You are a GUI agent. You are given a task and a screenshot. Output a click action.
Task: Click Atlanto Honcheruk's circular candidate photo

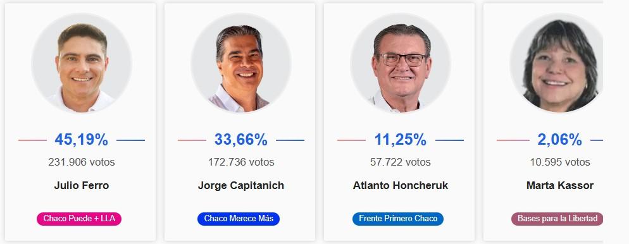[x=401, y=63]
